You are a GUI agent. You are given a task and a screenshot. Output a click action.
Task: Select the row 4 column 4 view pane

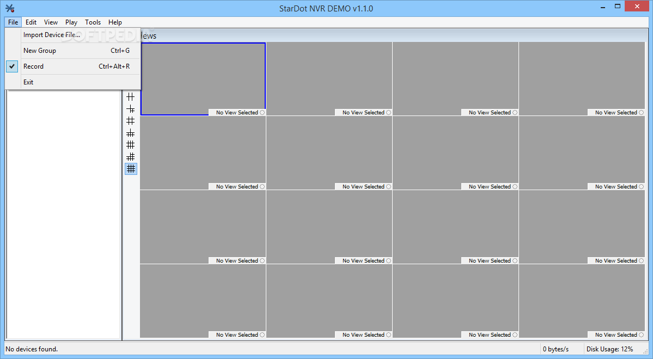click(582, 301)
